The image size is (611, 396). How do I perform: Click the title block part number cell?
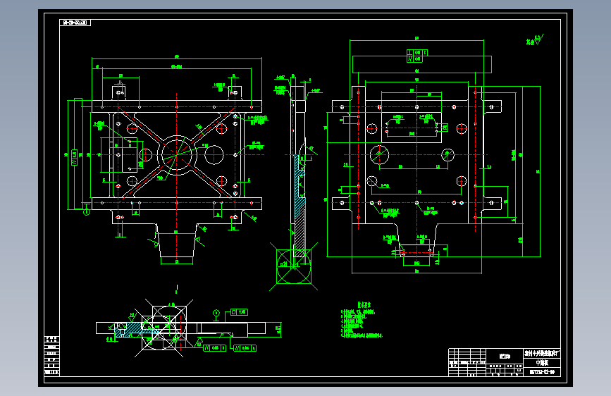[x=542, y=372]
